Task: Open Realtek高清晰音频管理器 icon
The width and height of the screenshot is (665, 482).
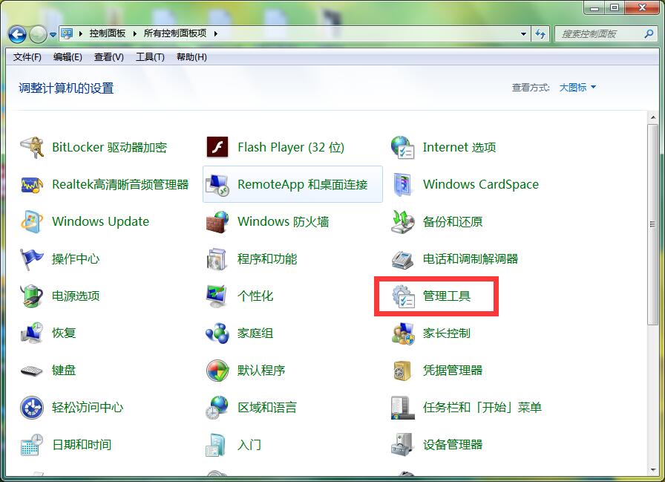Action: click(x=32, y=184)
